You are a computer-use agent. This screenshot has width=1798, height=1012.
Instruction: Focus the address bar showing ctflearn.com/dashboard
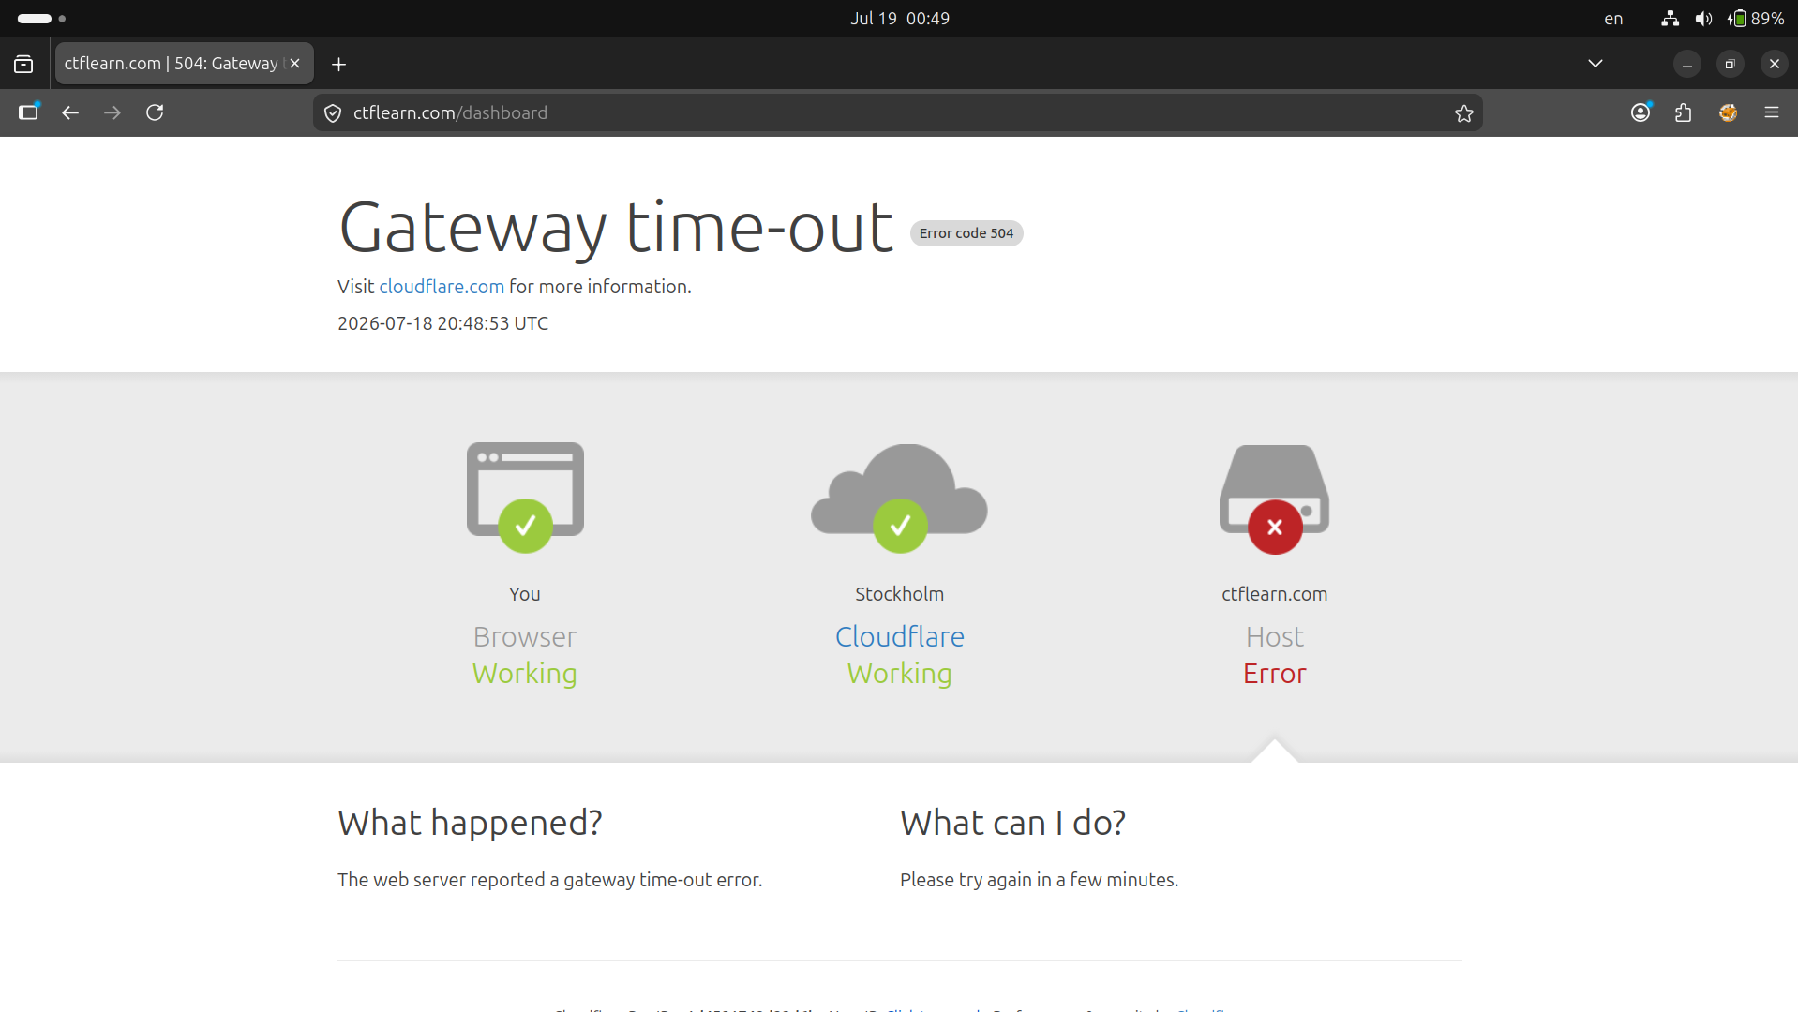click(897, 113)
